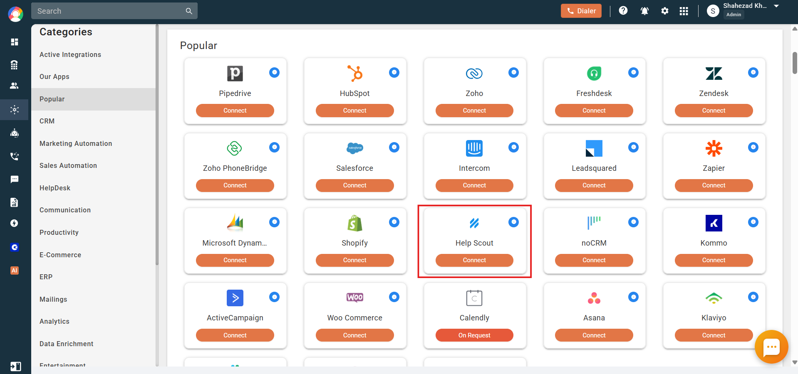Connect the Salesforce integration
This screenshot has width=798, height=374.
tap(355, 185)
